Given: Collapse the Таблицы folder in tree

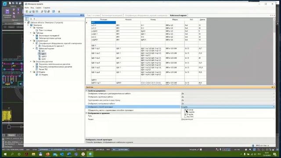Looking at the screenshot, I should pyautogui.click(x=31, y=33).
